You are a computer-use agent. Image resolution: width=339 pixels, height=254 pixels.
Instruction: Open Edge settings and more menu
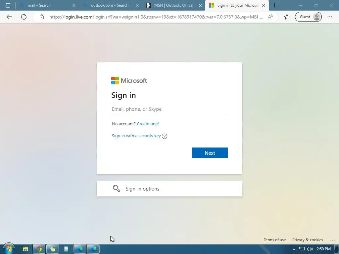[x=329, y=17]
